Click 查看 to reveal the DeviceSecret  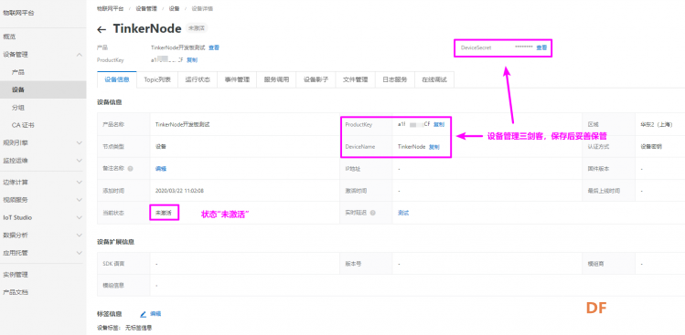[x=541, y=47]
